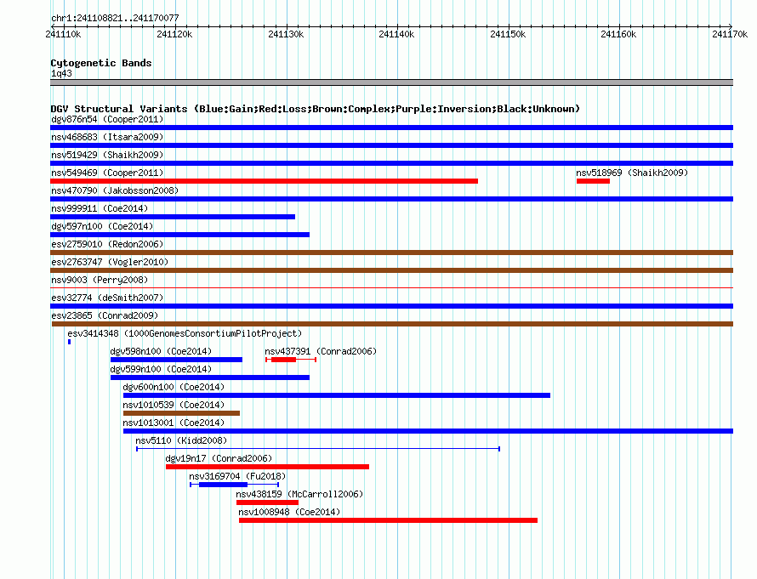
Task: Click the DGV Structural Variants track title
Action: 315,109
